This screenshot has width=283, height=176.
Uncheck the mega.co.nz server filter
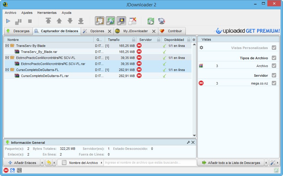click(x=274, y=83)
